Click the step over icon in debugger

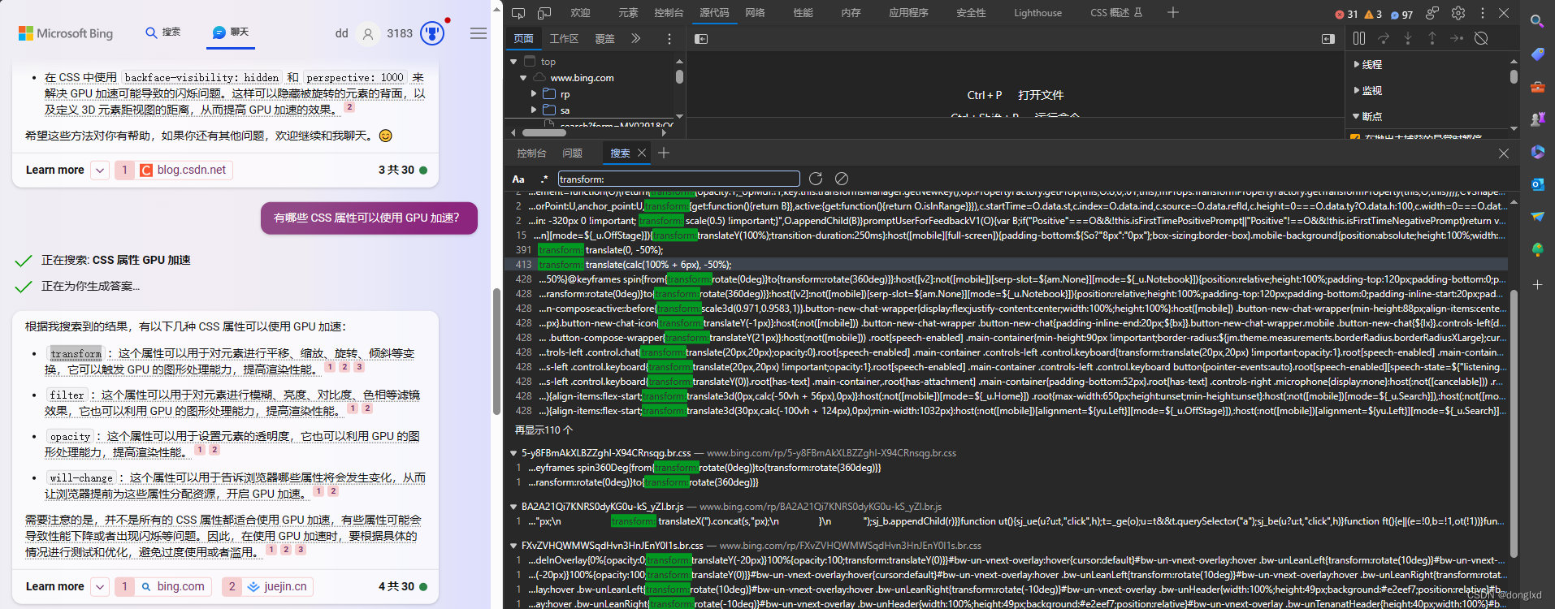(x=1384, y=38)
